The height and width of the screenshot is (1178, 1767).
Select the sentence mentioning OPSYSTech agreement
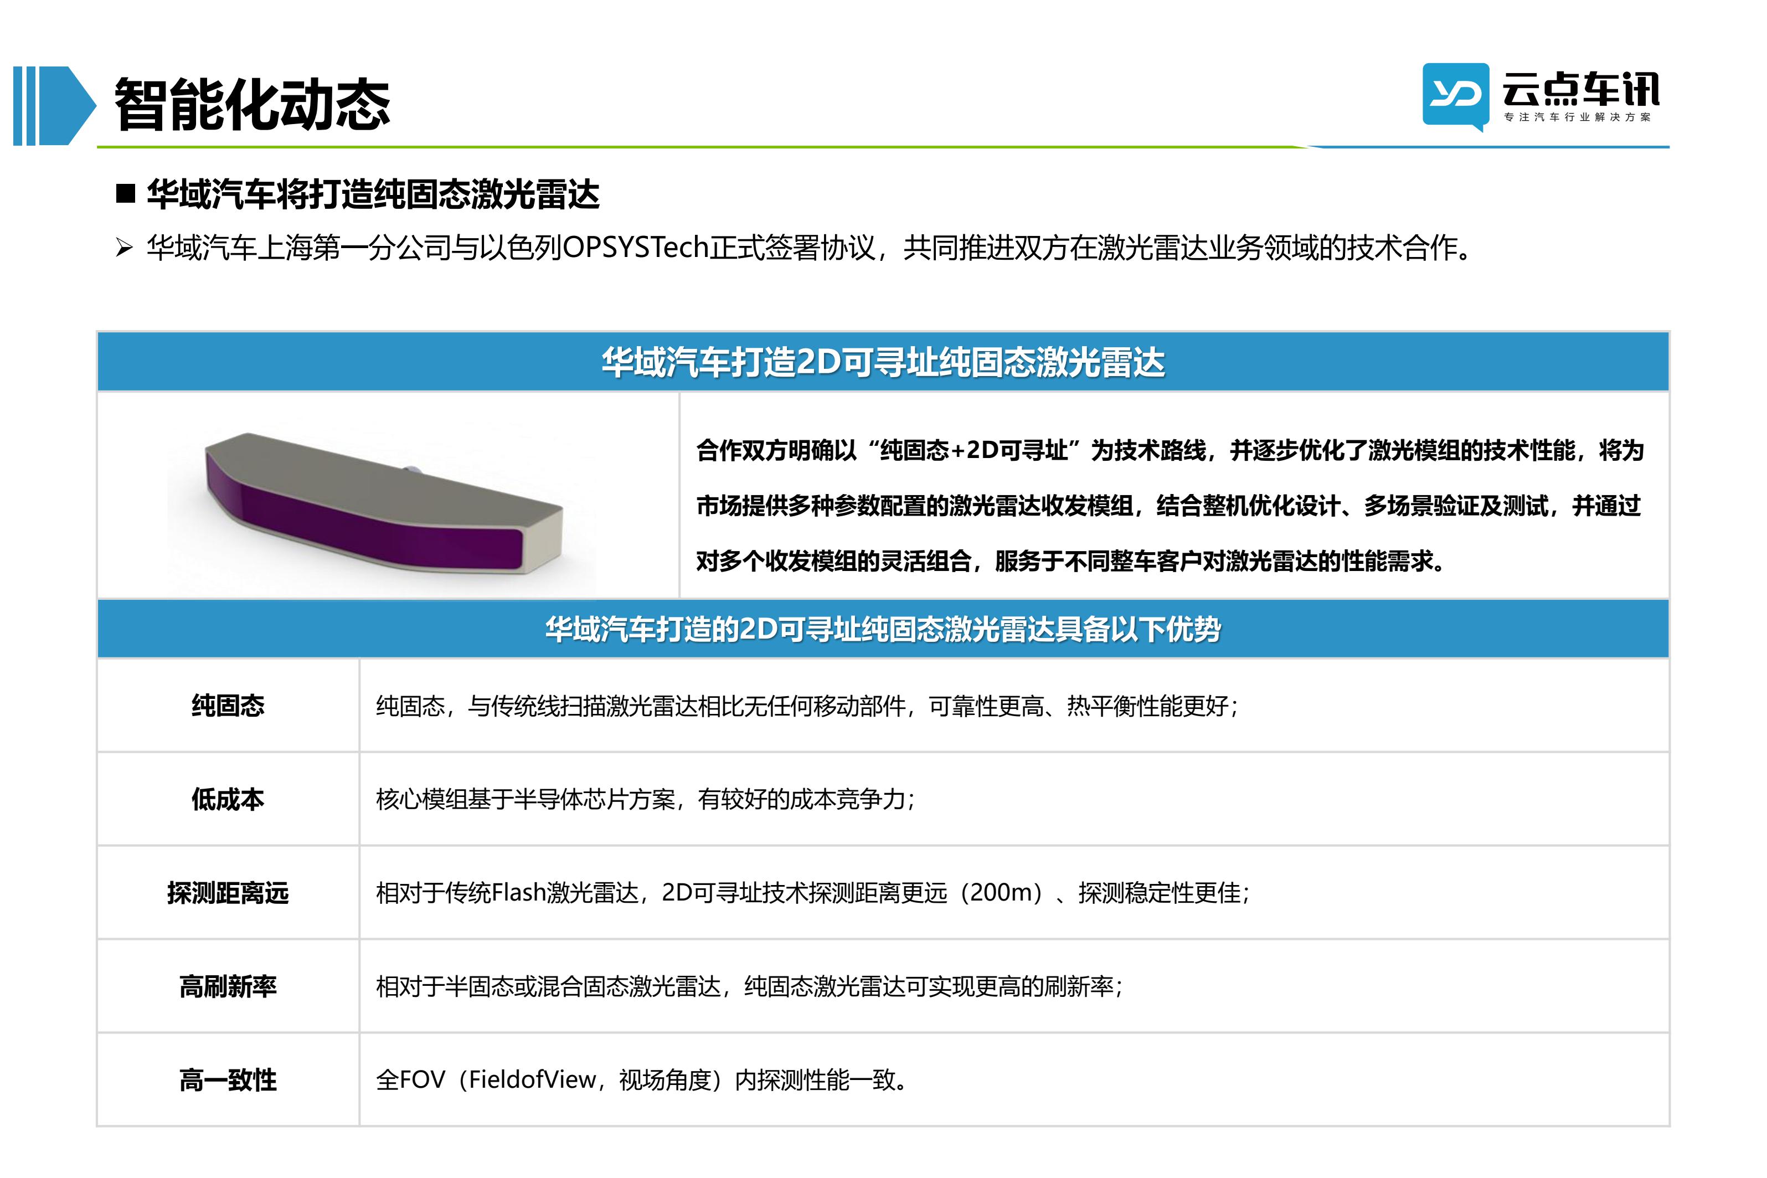tap(810, 247)
